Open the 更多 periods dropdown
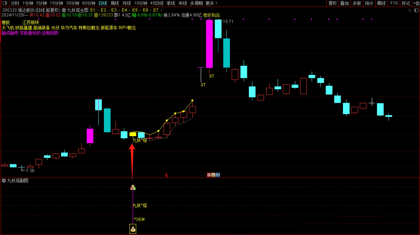 [x=211, y=3]
